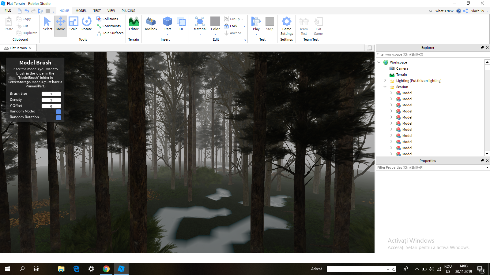Expand the first Model under Session
Screen dimensions: 490x275
(391, 93)
